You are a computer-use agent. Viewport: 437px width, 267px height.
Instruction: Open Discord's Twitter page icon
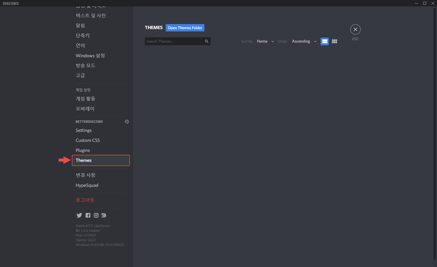pyautogui.click(x=79, y=215)
